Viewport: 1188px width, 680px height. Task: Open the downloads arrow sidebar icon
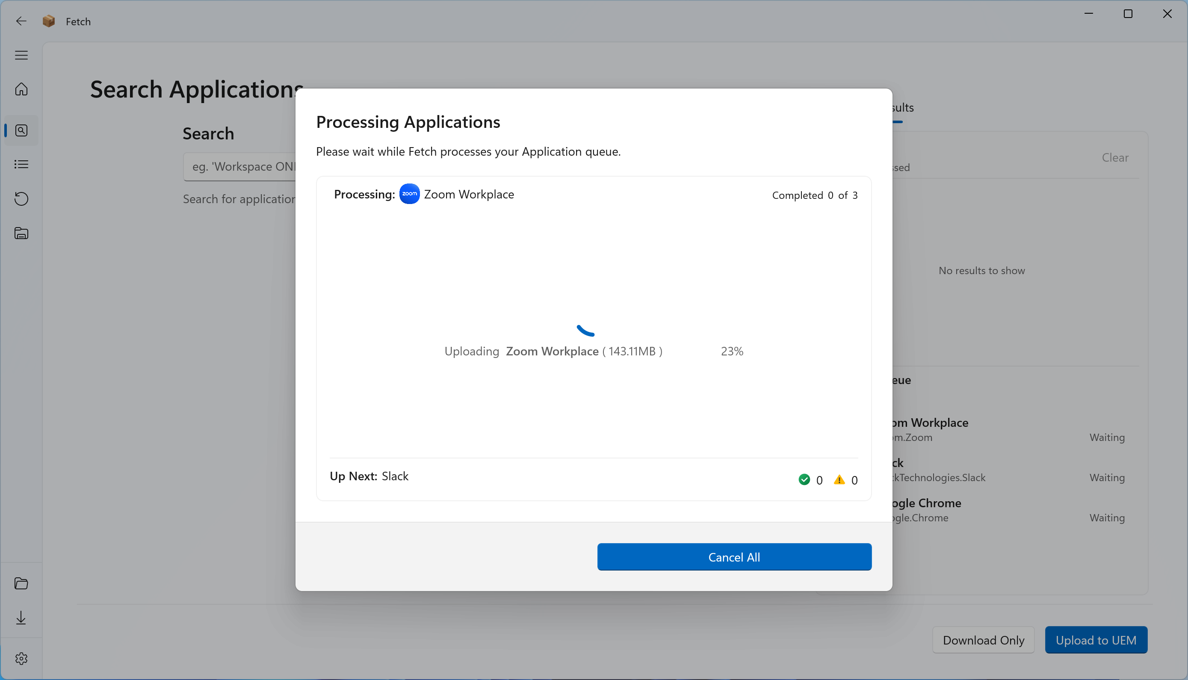point(21,618)
